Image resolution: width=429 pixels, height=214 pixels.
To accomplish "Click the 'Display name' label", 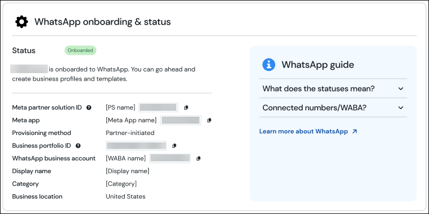I will pos(32,172).
